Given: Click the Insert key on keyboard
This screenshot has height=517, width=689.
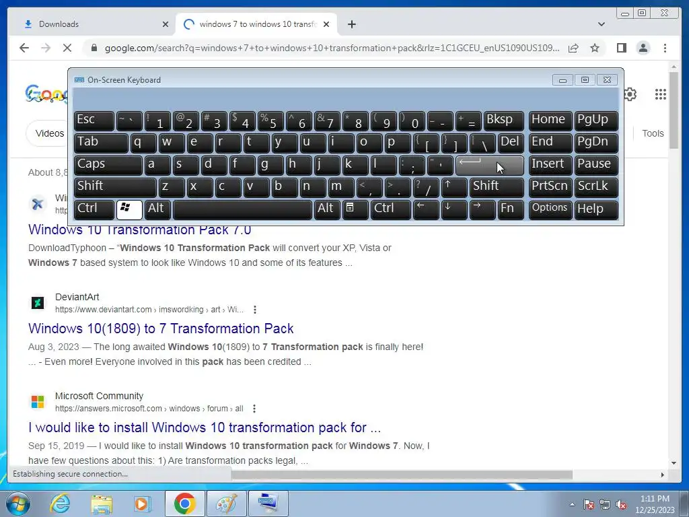Looking at the screenshot, I should pyautogui.click(x=550, y=165).
